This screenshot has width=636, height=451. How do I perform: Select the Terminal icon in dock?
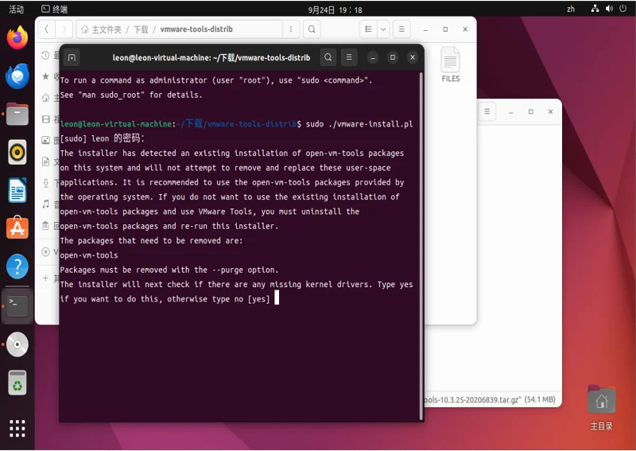tap(17, 305)
